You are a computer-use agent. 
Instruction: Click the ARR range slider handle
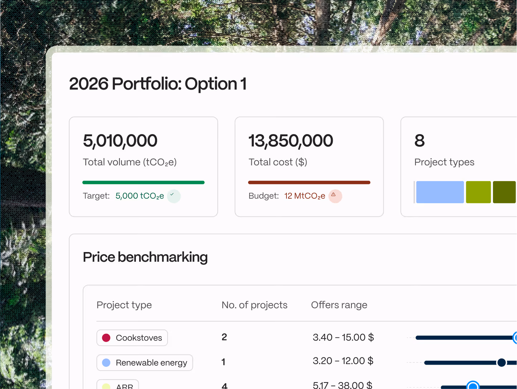[473, 385]
